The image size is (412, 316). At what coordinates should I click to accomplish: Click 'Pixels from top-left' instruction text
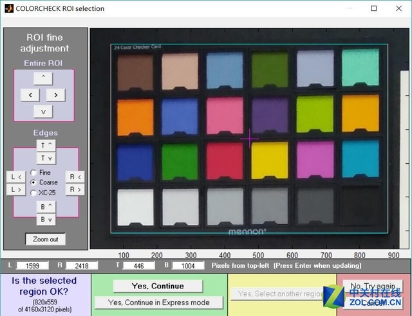coord(240,266)
